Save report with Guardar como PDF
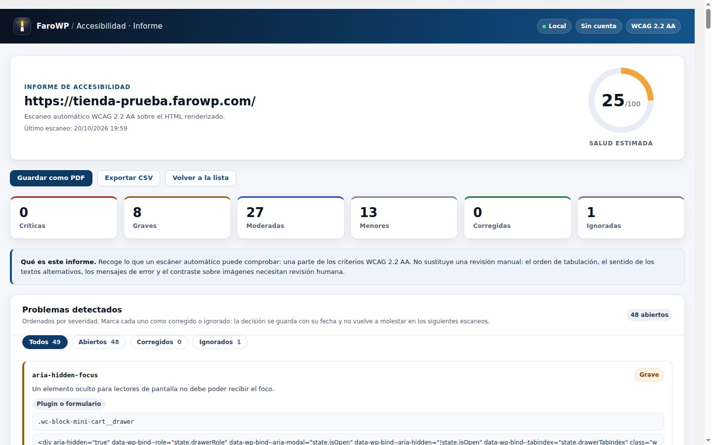Screen dimensions: 712x445 [x=51, y=178]
